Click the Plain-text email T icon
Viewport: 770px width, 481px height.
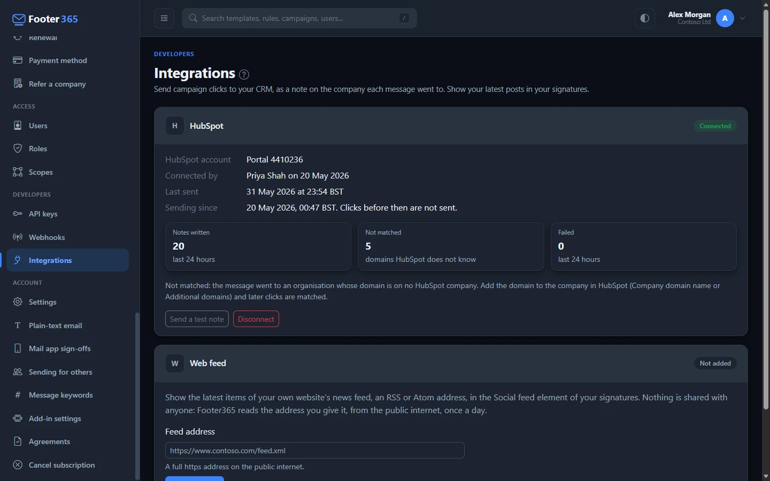(x=18, y=325)
